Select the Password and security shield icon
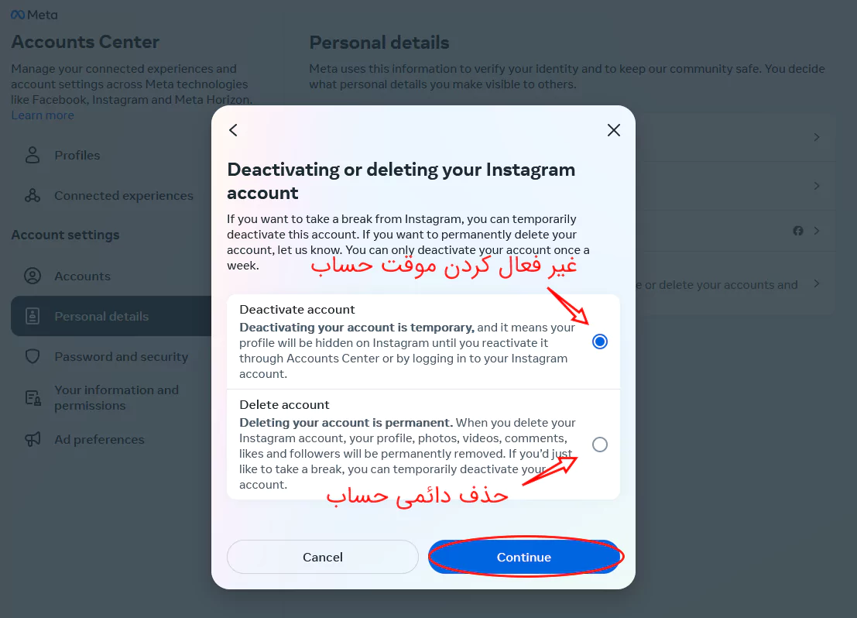The image size is (857, 618). [32, 357]
